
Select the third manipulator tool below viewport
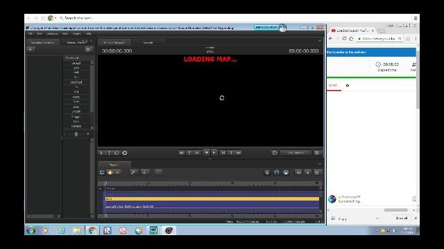(117, 153)
